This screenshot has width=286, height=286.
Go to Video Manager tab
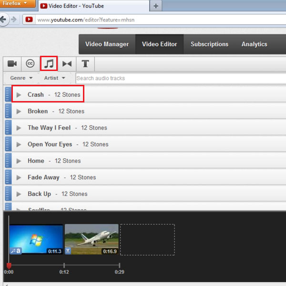(x=107, y=44)
